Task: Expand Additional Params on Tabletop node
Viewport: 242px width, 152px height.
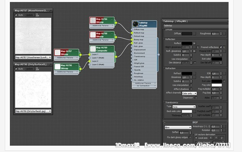Action: click(144, 83)
